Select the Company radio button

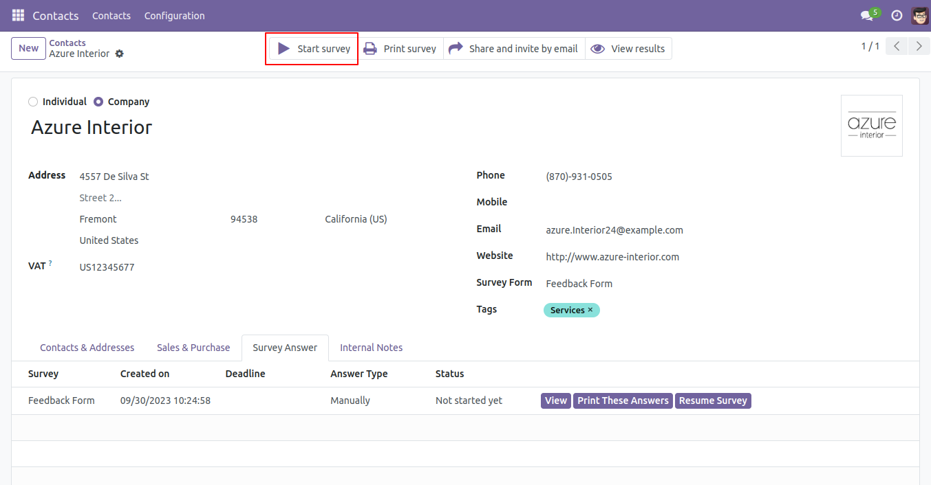98,102
